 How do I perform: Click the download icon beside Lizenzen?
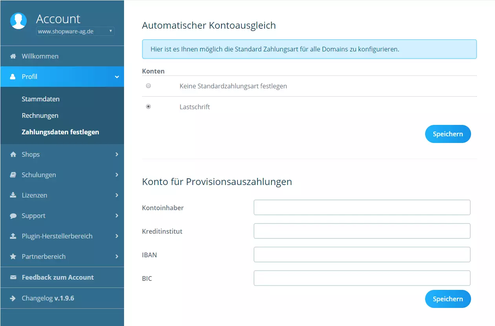(13, 195)
